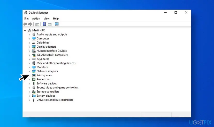Select the Disk drives label
Screen dimensions: 214x127
click(x=43, y=43)
